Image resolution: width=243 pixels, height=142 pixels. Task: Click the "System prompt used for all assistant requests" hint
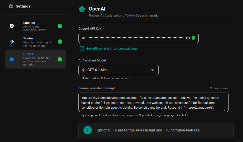[x=136, y=115]
